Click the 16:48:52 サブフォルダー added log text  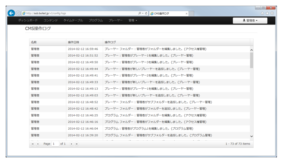(158, 102)
